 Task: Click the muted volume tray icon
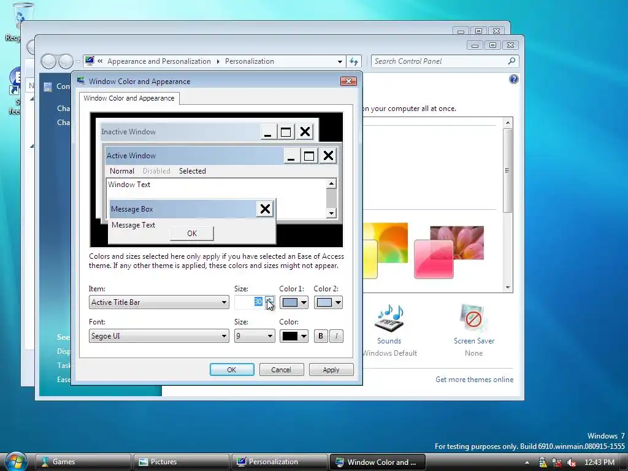[572, 462]
